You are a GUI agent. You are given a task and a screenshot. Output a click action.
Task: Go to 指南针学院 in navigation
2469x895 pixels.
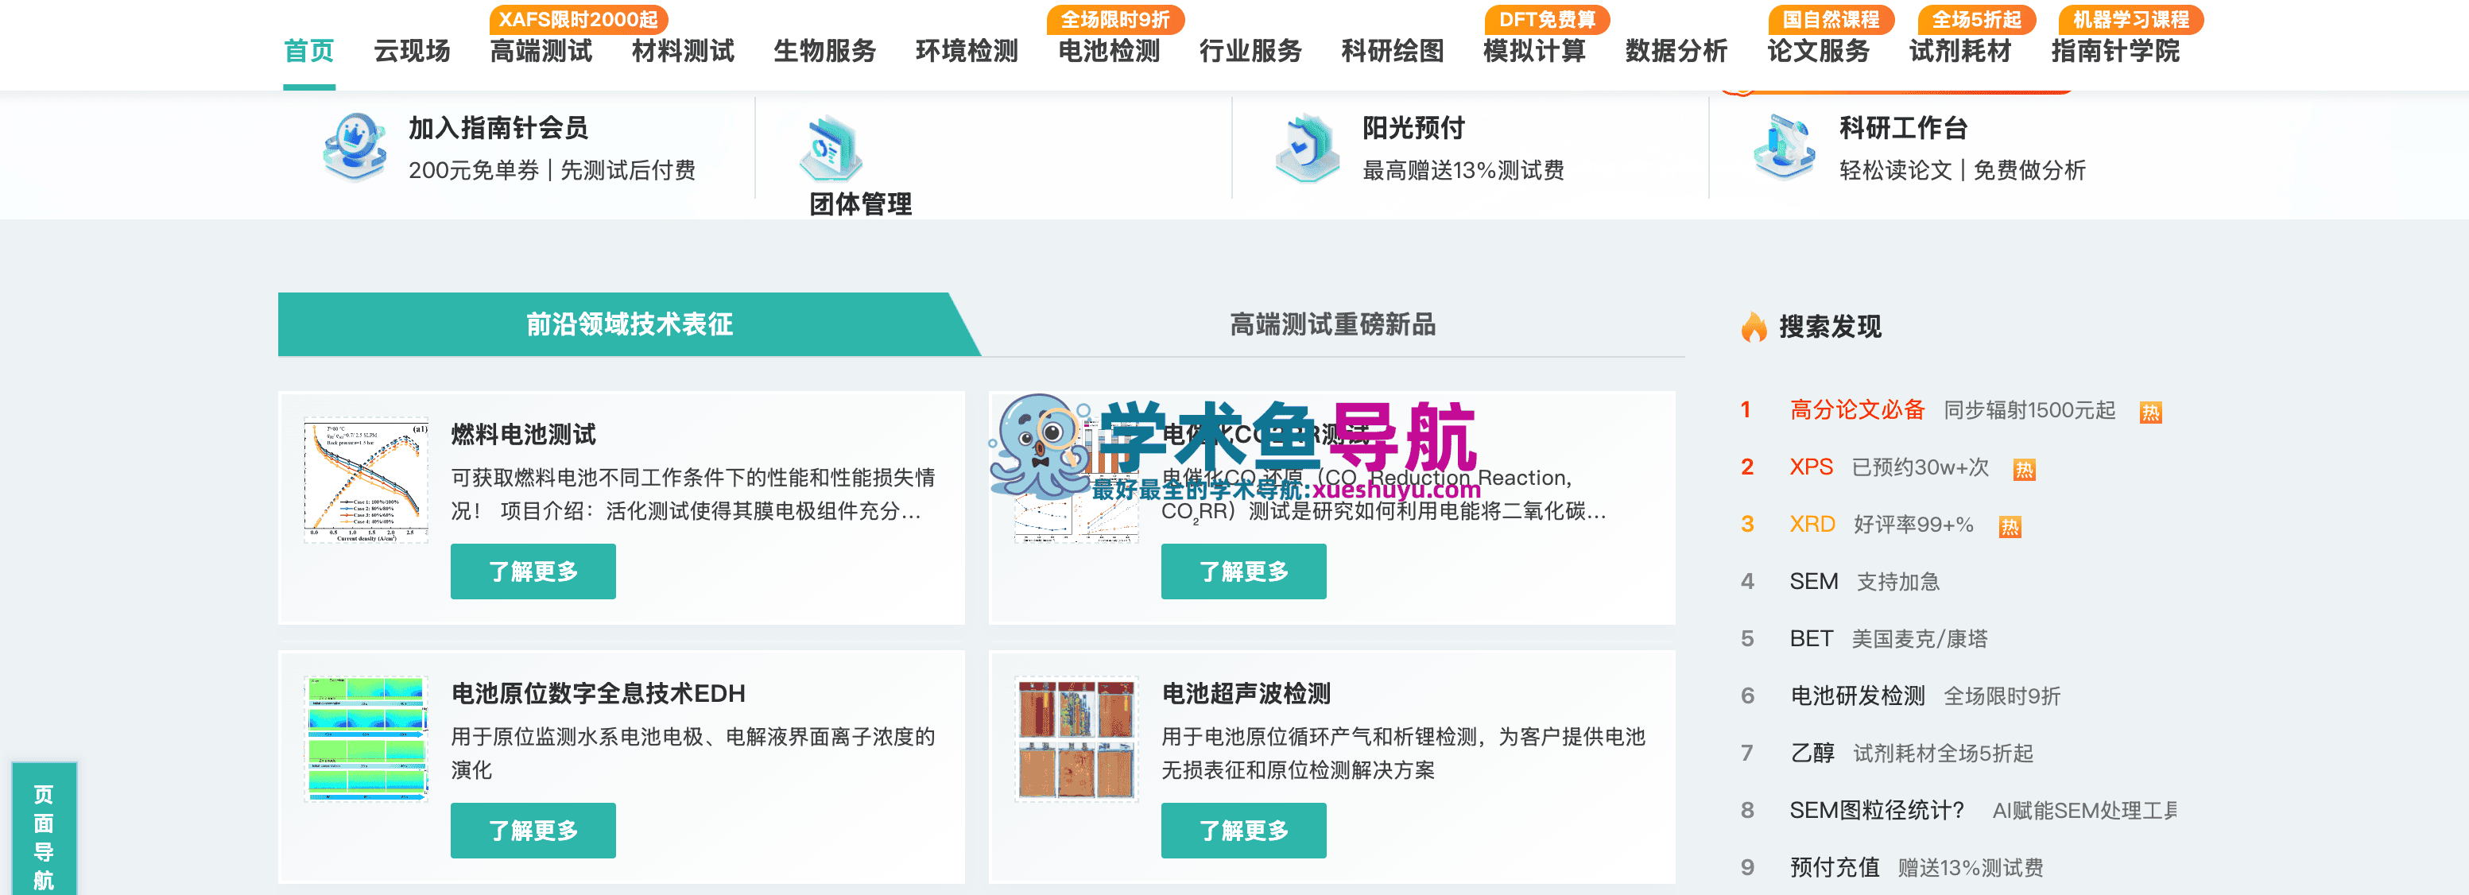[x=2115, y=51]
